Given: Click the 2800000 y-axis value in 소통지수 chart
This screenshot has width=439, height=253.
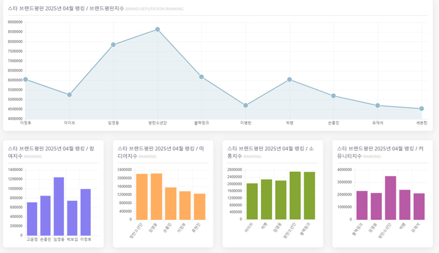Looking at the screenshot, I should click(x=235, y=170).
